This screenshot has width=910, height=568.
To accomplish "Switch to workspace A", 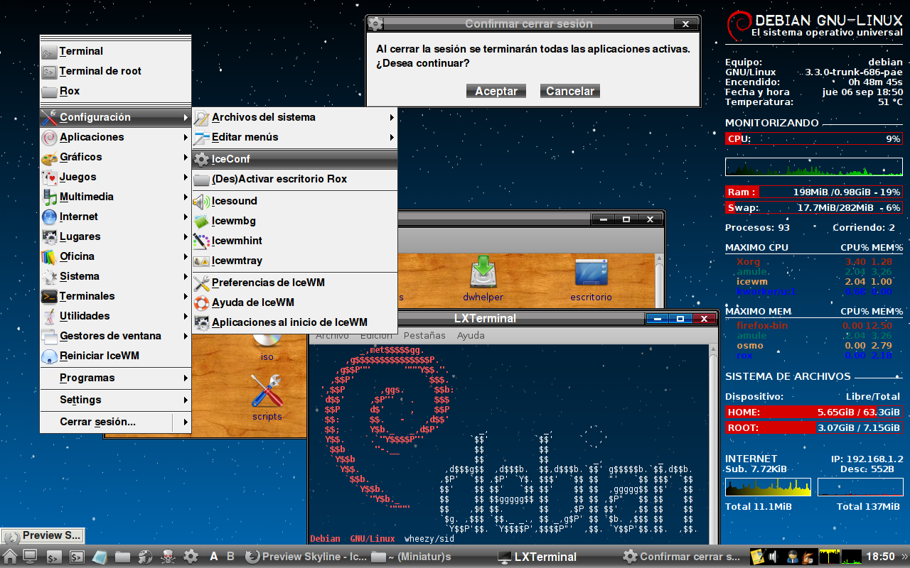I will [x=214, y=557].
